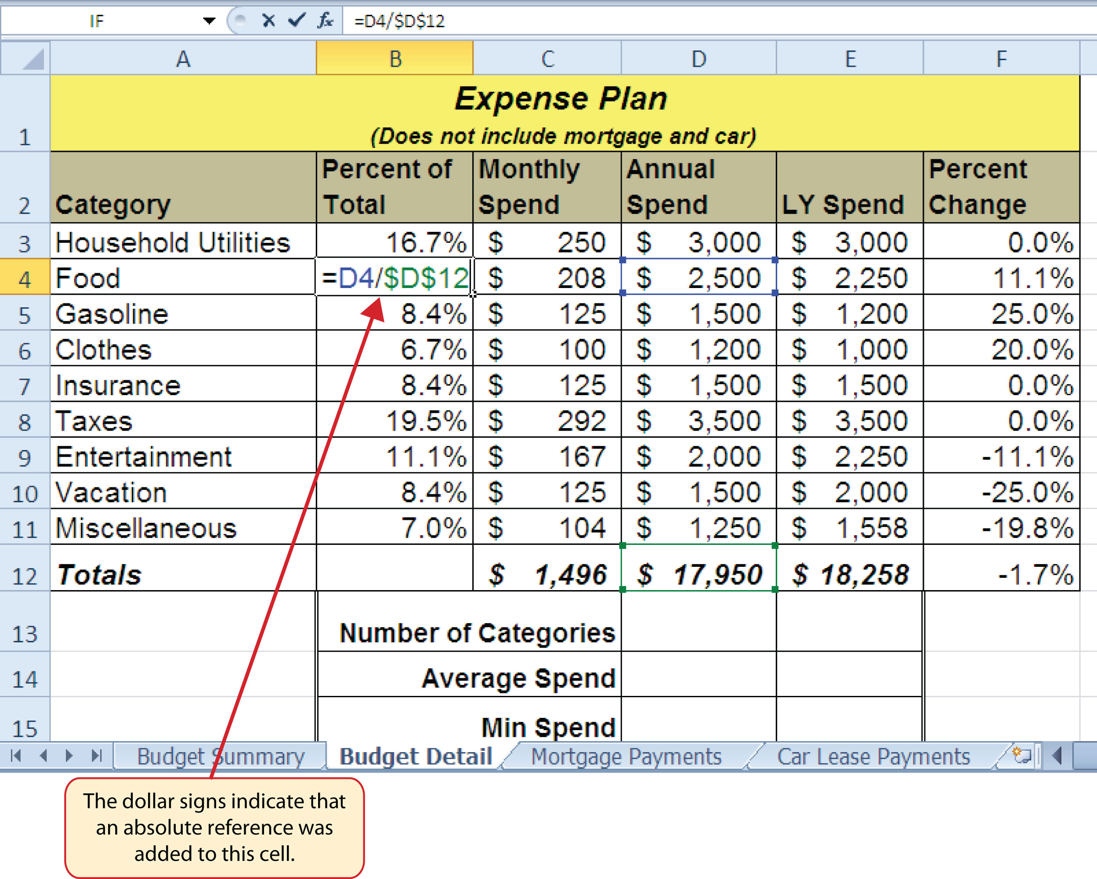
Task: Jump to first sheet tab arrow
Action: [x=16, y=756]
